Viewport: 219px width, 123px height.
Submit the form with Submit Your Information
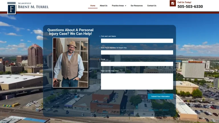click(160, 96)
